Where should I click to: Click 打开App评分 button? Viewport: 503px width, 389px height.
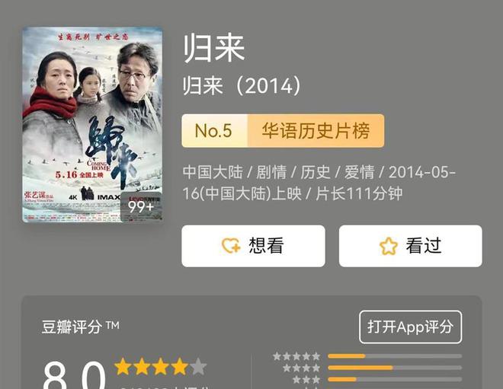[x=410, y=327]
